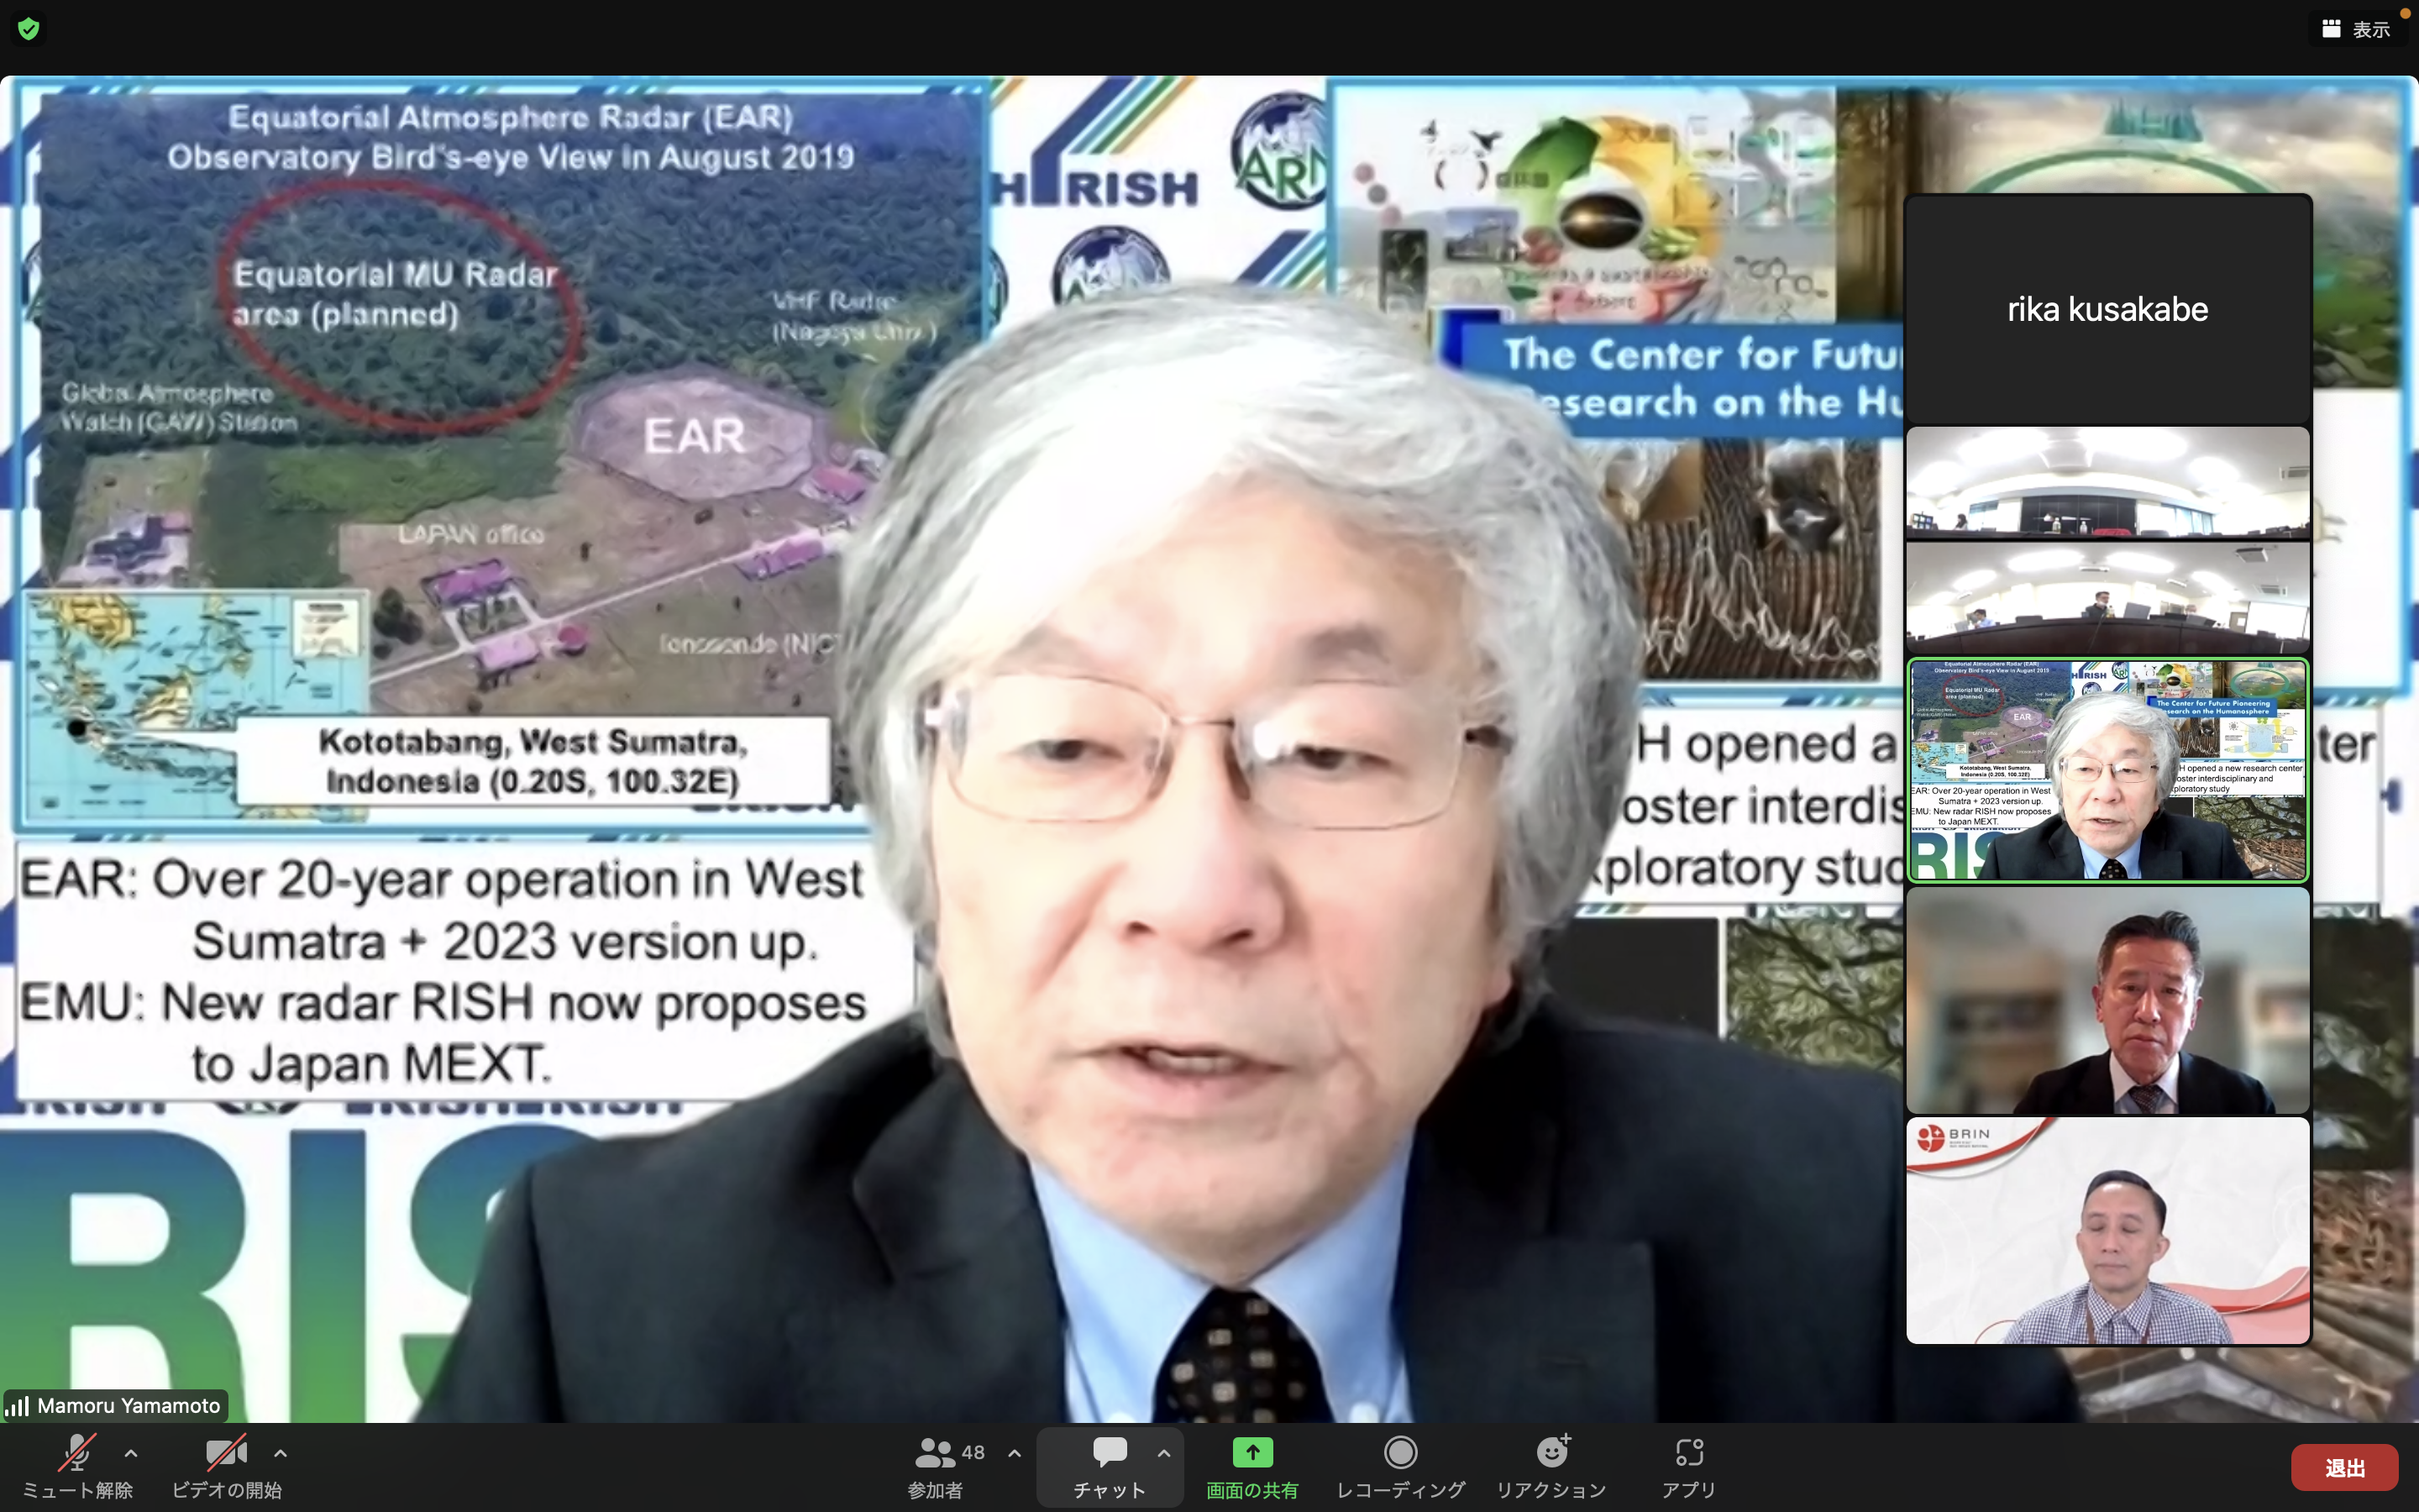This screenshot has width=2419, height=1512.
Task: Open the chat panel
Action: pos(1110,1466)
